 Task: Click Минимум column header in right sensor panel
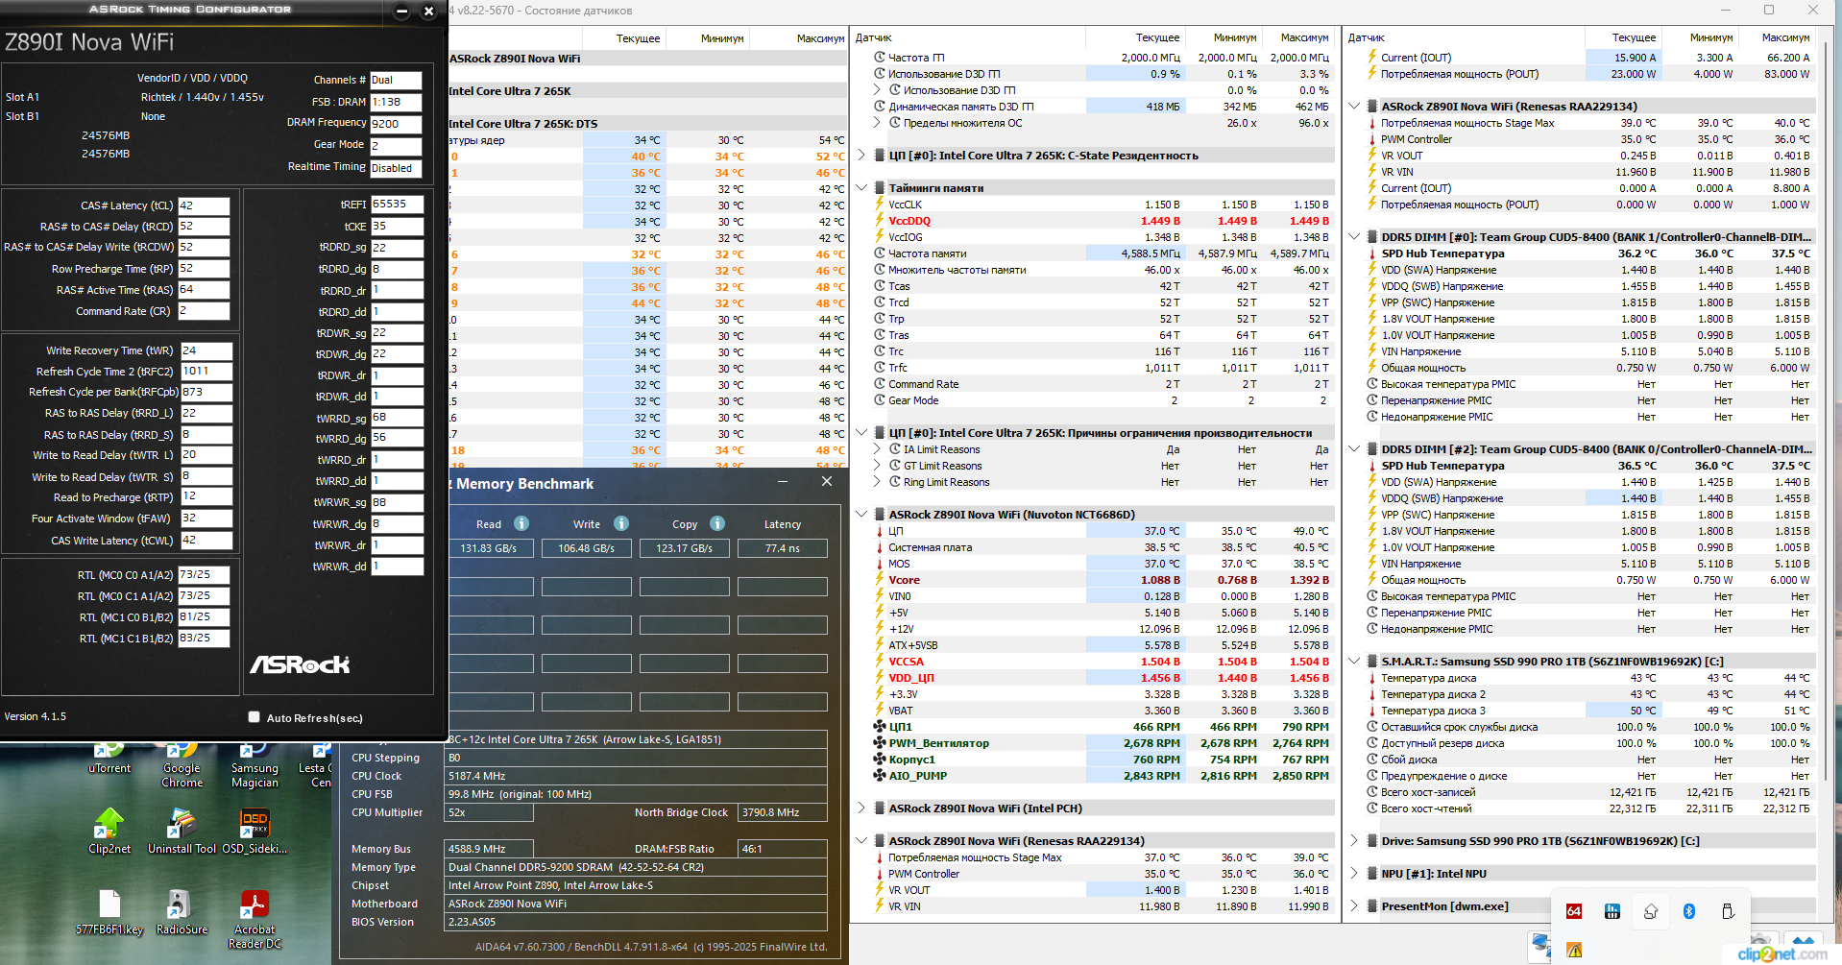(x=1701, y=37)
